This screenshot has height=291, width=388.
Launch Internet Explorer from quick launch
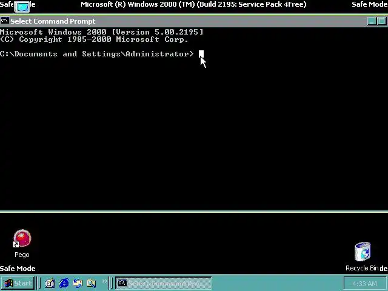pos(64,283)
